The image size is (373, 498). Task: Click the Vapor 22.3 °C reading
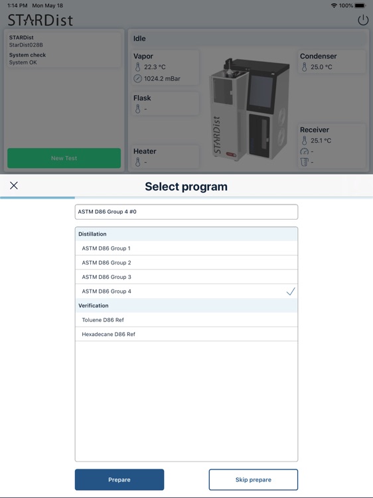(155, 67)
